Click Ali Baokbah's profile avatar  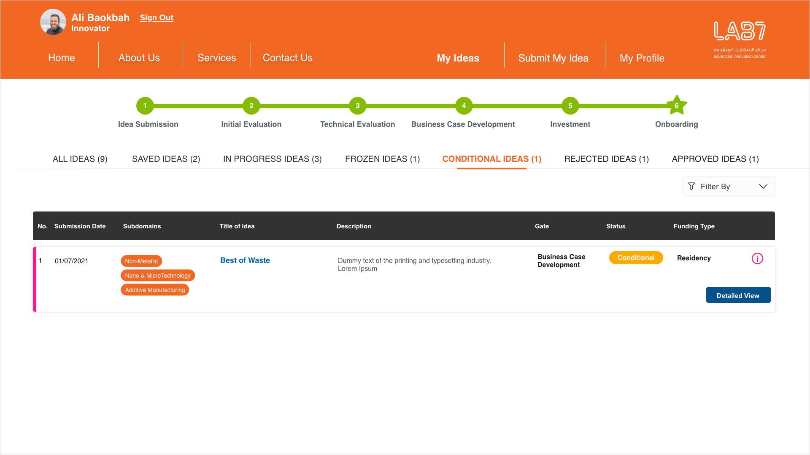[x=53, y=22]
